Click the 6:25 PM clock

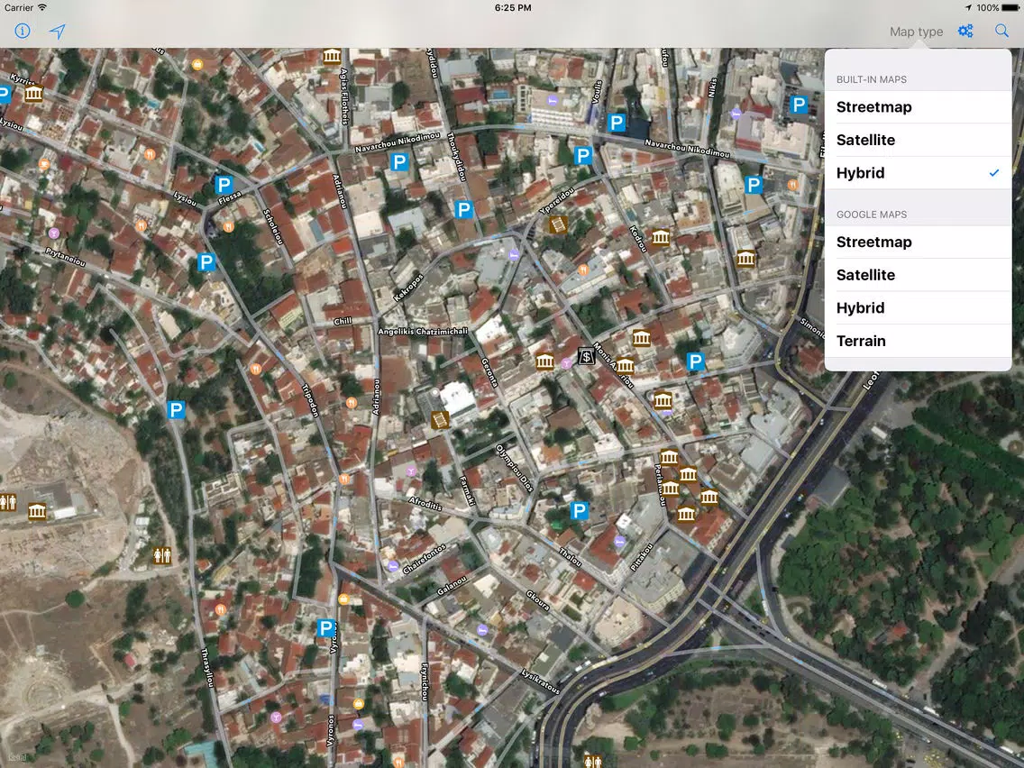[513, 8]
